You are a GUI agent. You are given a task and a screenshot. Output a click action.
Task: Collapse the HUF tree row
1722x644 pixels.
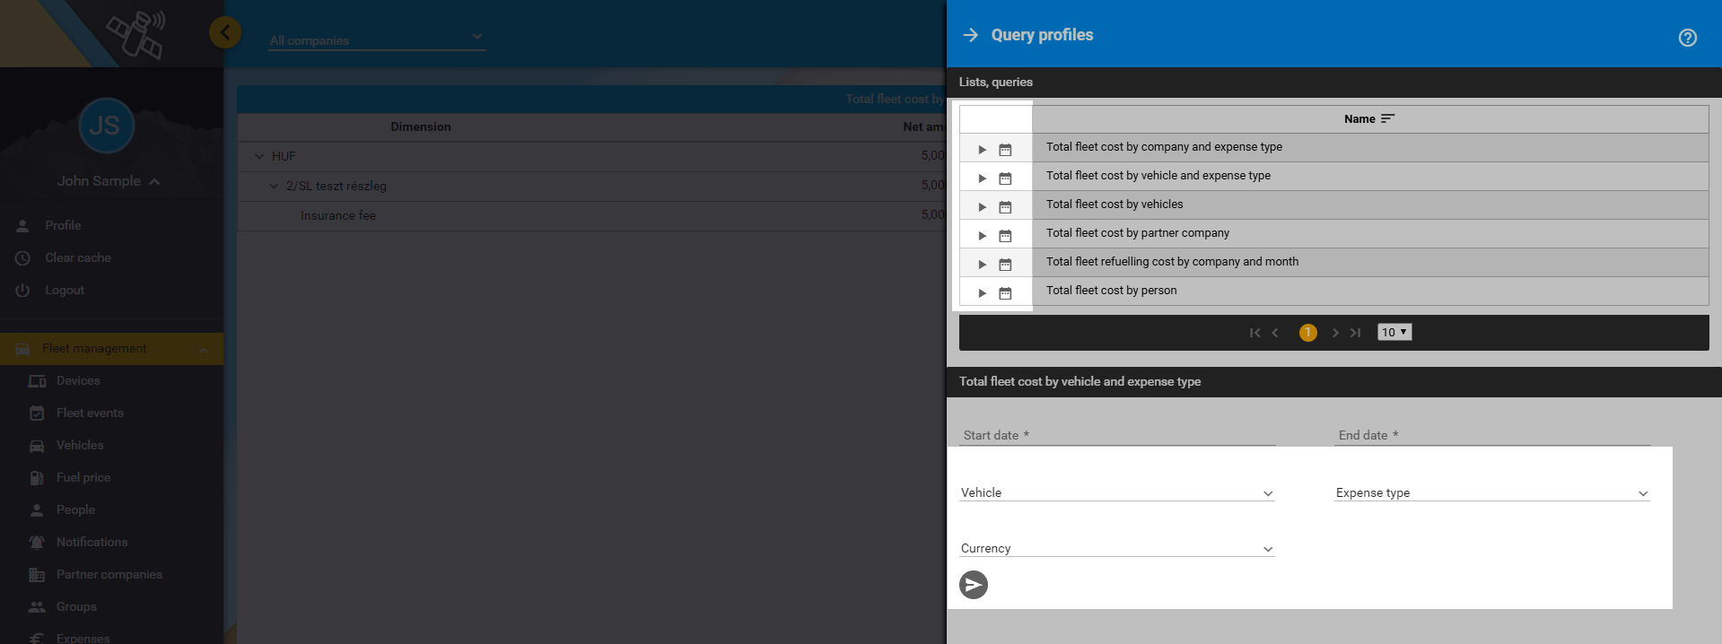pyautogui.click(x=259, y=156)
